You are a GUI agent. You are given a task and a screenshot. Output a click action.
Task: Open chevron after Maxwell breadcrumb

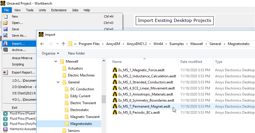tap(206, 44)
